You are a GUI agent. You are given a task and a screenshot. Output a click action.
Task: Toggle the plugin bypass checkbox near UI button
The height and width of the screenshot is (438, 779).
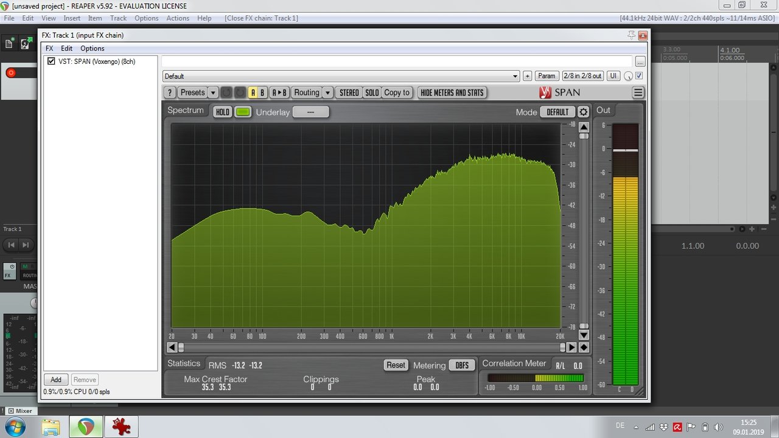(639, 76)
